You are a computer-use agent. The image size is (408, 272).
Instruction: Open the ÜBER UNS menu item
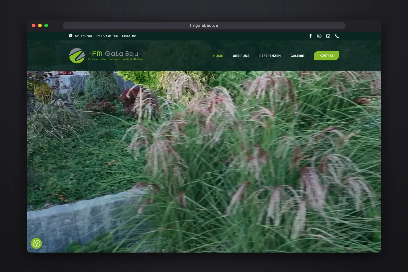[241, 56]
